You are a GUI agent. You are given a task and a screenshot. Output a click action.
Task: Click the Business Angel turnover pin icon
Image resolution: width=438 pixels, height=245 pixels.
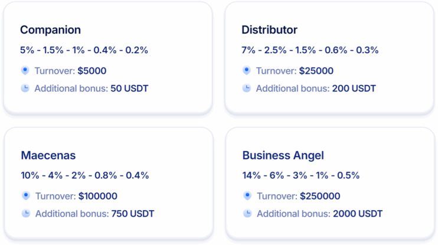tap(247, 195)
